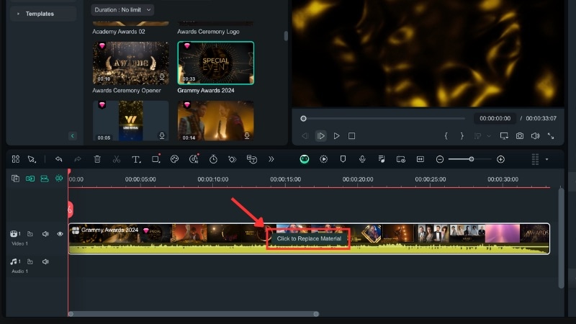The height and width of the screenshot is (324, 576).
Task: Click the template list vertical scrollbar
Action: coord(286,36)
